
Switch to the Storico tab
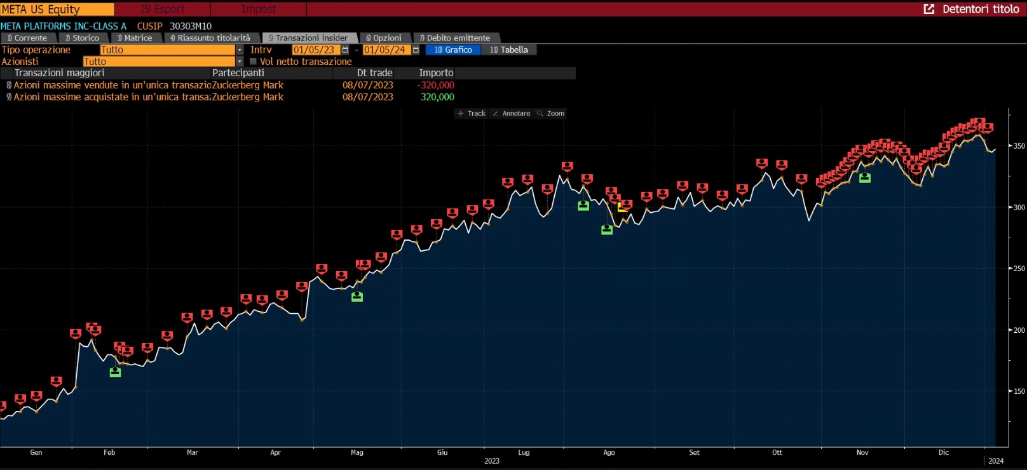pyautogui.click(x=82, y=38)
